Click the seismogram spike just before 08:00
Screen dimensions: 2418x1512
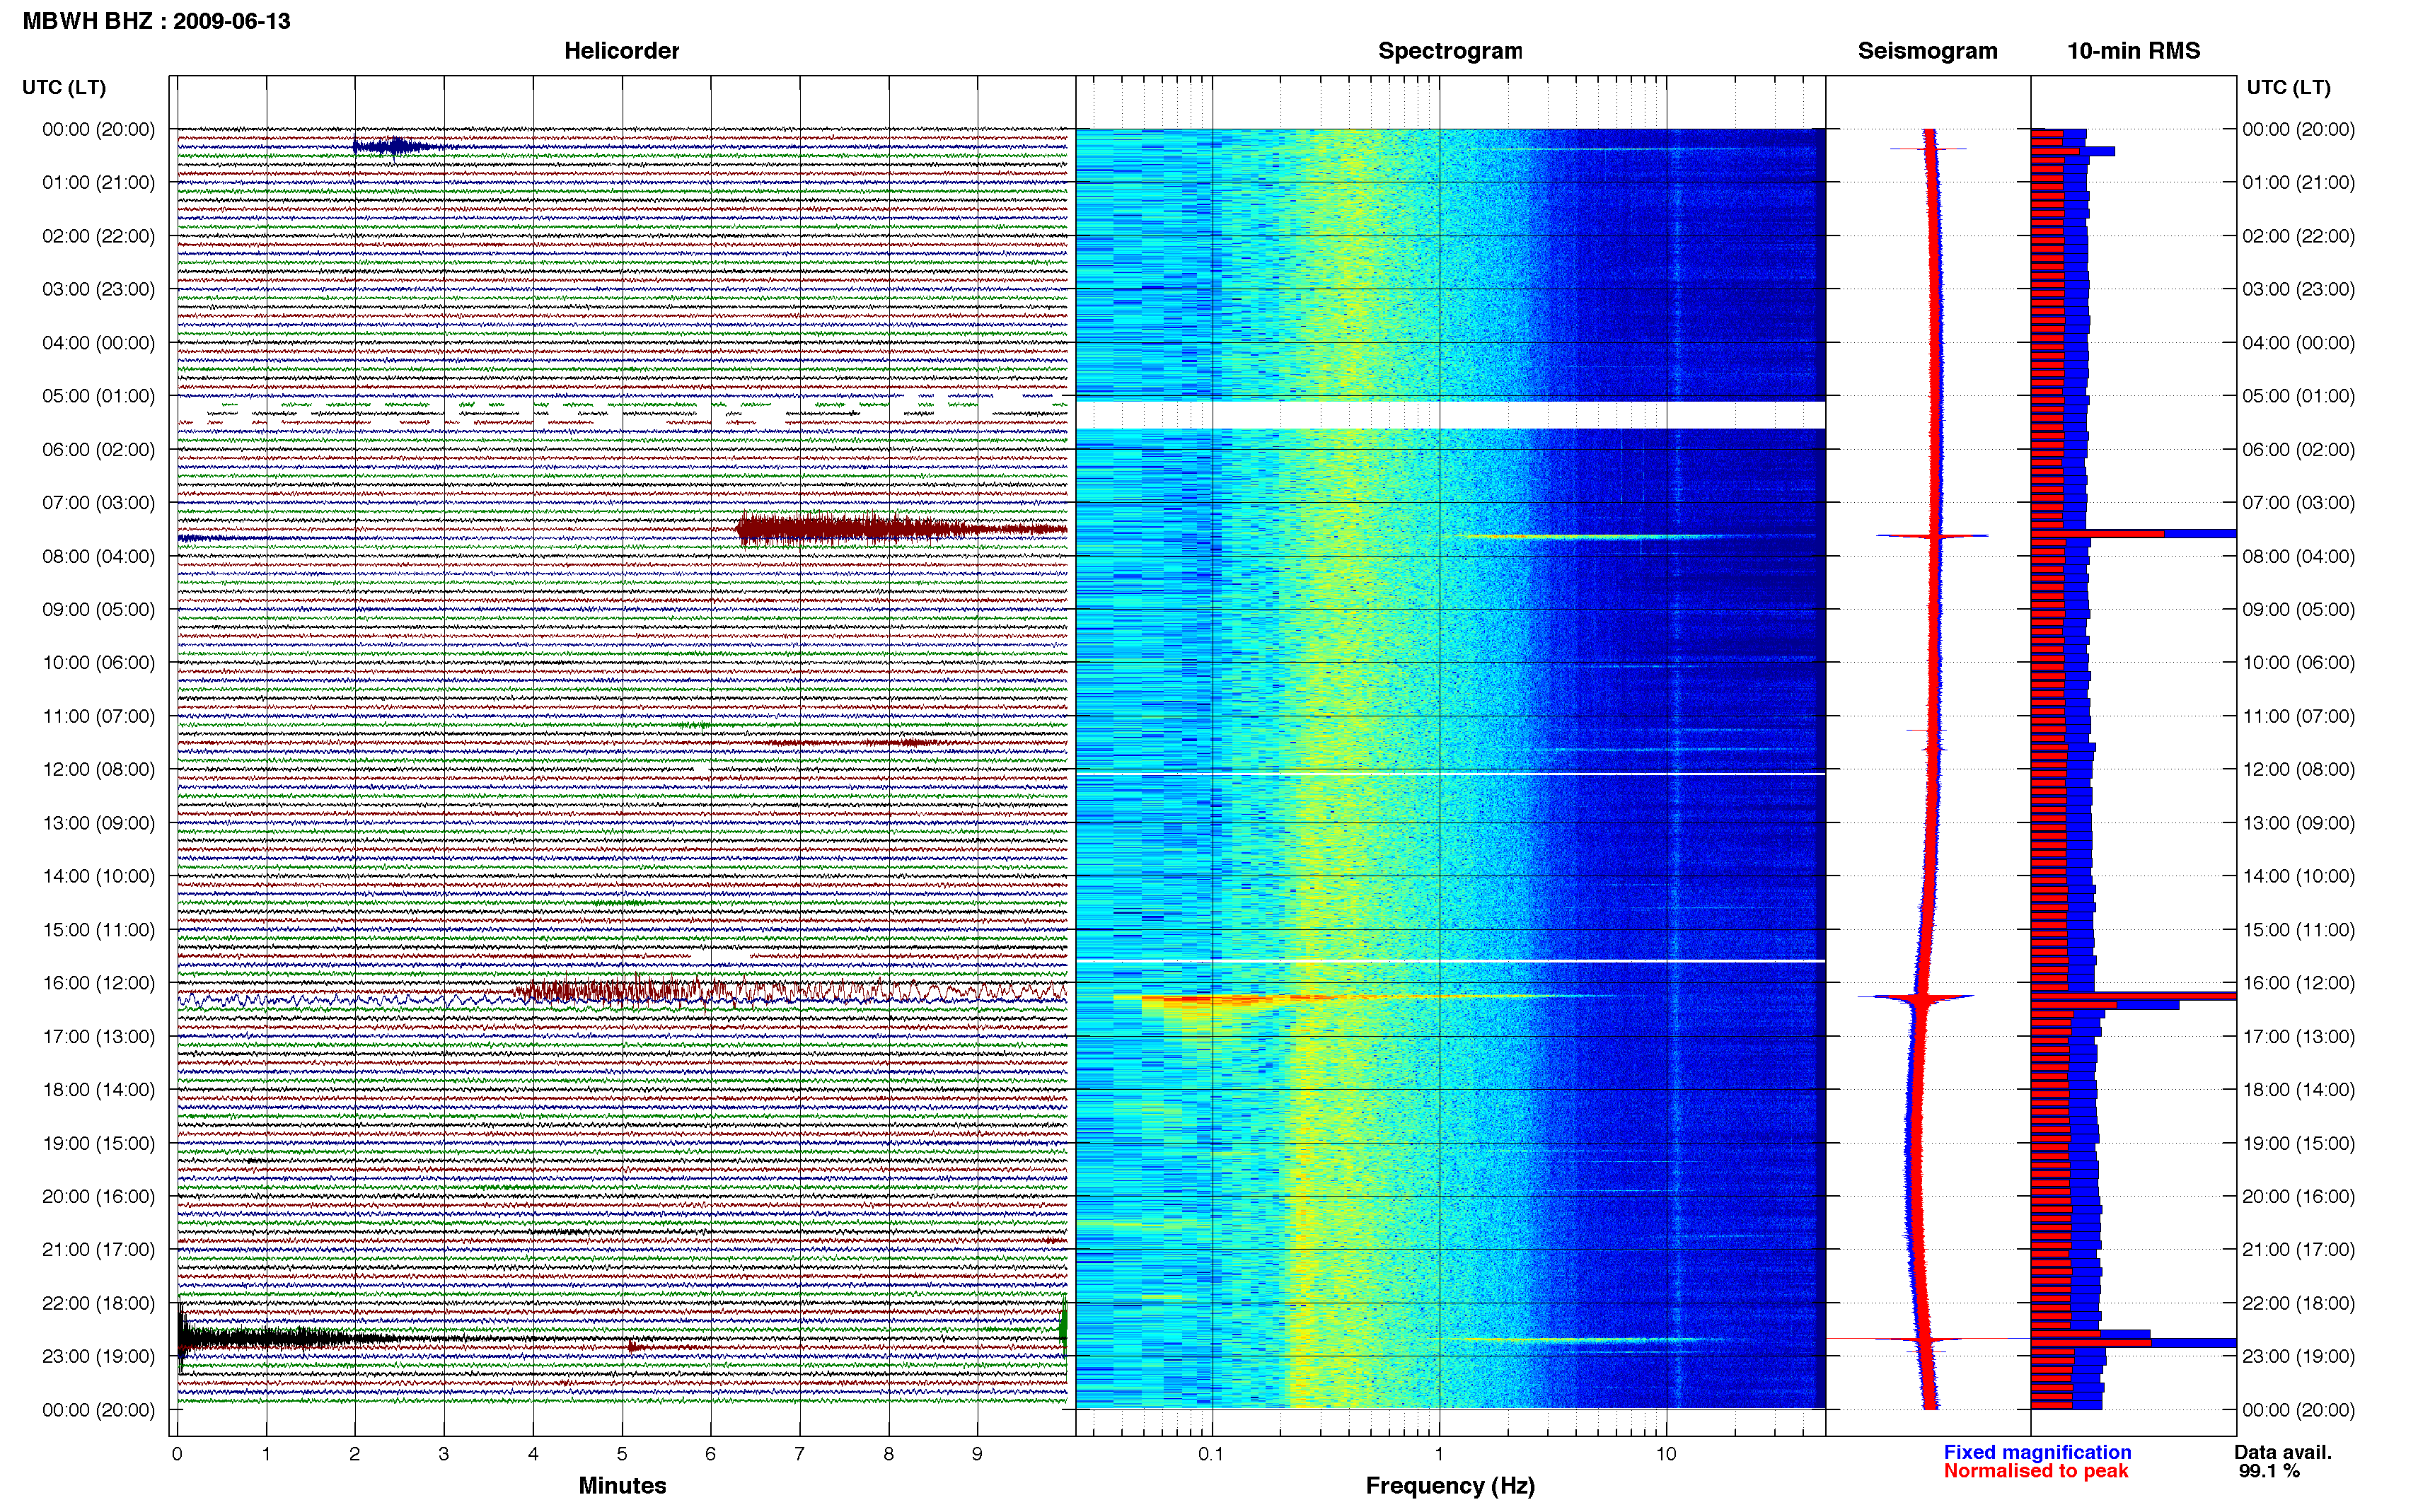[1932, 536]
